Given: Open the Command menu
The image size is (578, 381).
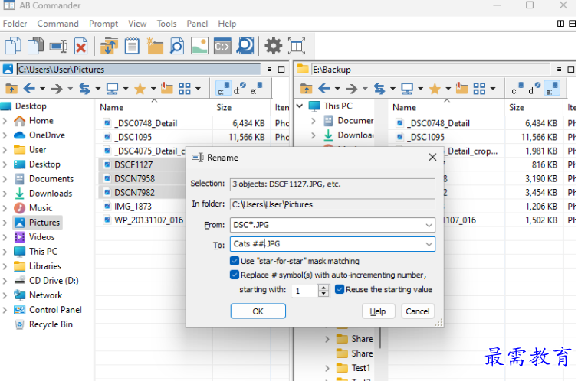Looking at the screenshot, I should point(57,24).
